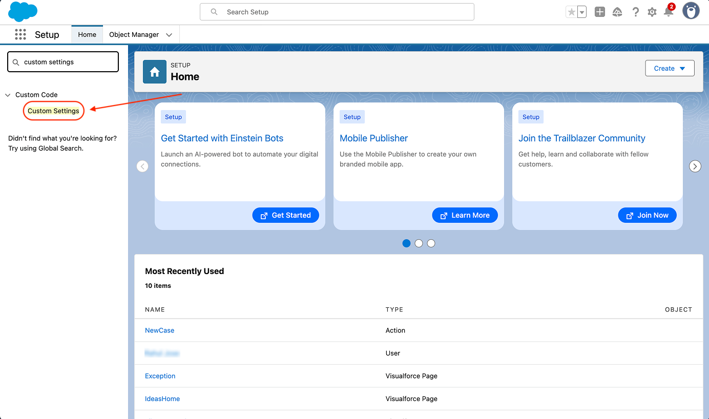Switch to the Home tab
This screenshot has width=709, height=419.
pyautogui.click(x=87, y=35)
